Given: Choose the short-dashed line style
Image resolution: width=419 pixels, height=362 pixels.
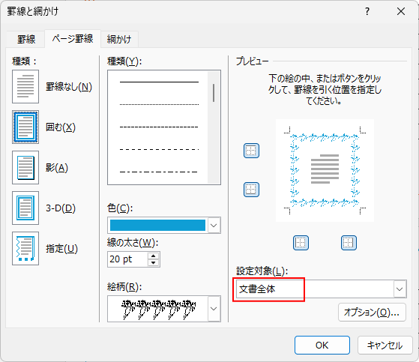Looking at the screenshot, I should pos(159,127).
